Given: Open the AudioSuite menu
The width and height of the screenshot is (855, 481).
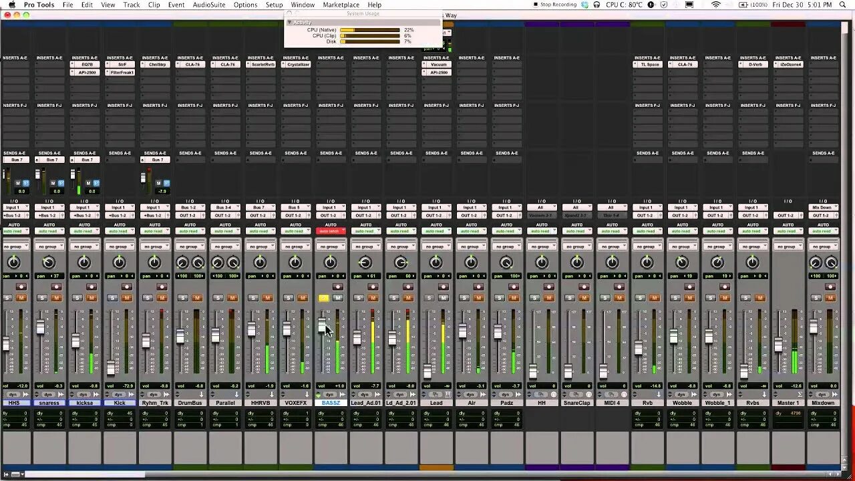Looking at the screenshot, I should (x=209, y=5).
